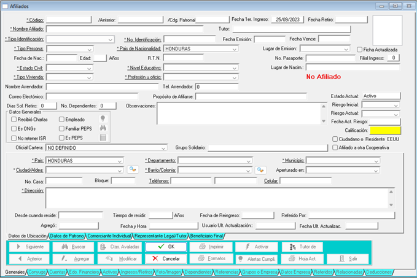Image resolution: width=417 pixels, height=278 pixels.
Task: Click the binoculars icon in Datos Generales
Action: coord(103,128)
